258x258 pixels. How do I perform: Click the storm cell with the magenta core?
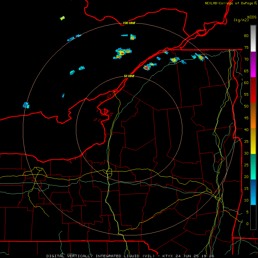pos(146,67)
